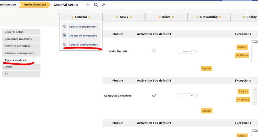Click Add >> for Computer Inventory
This screenshot has height=137, width=258.
click(243, 91)
